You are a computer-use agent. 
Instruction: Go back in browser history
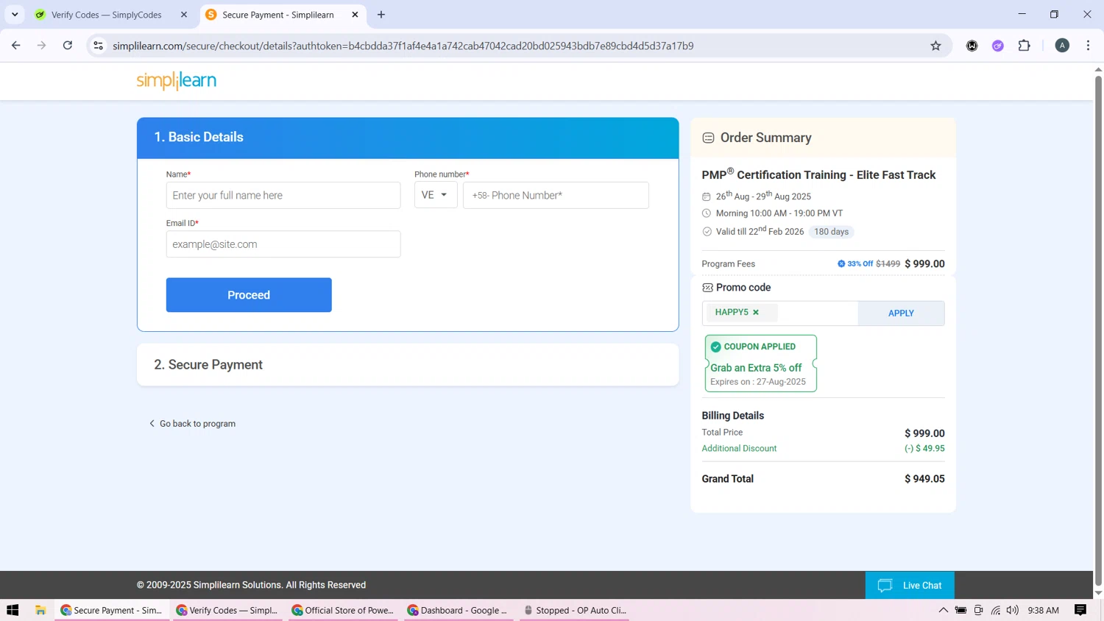coord(16,46)
